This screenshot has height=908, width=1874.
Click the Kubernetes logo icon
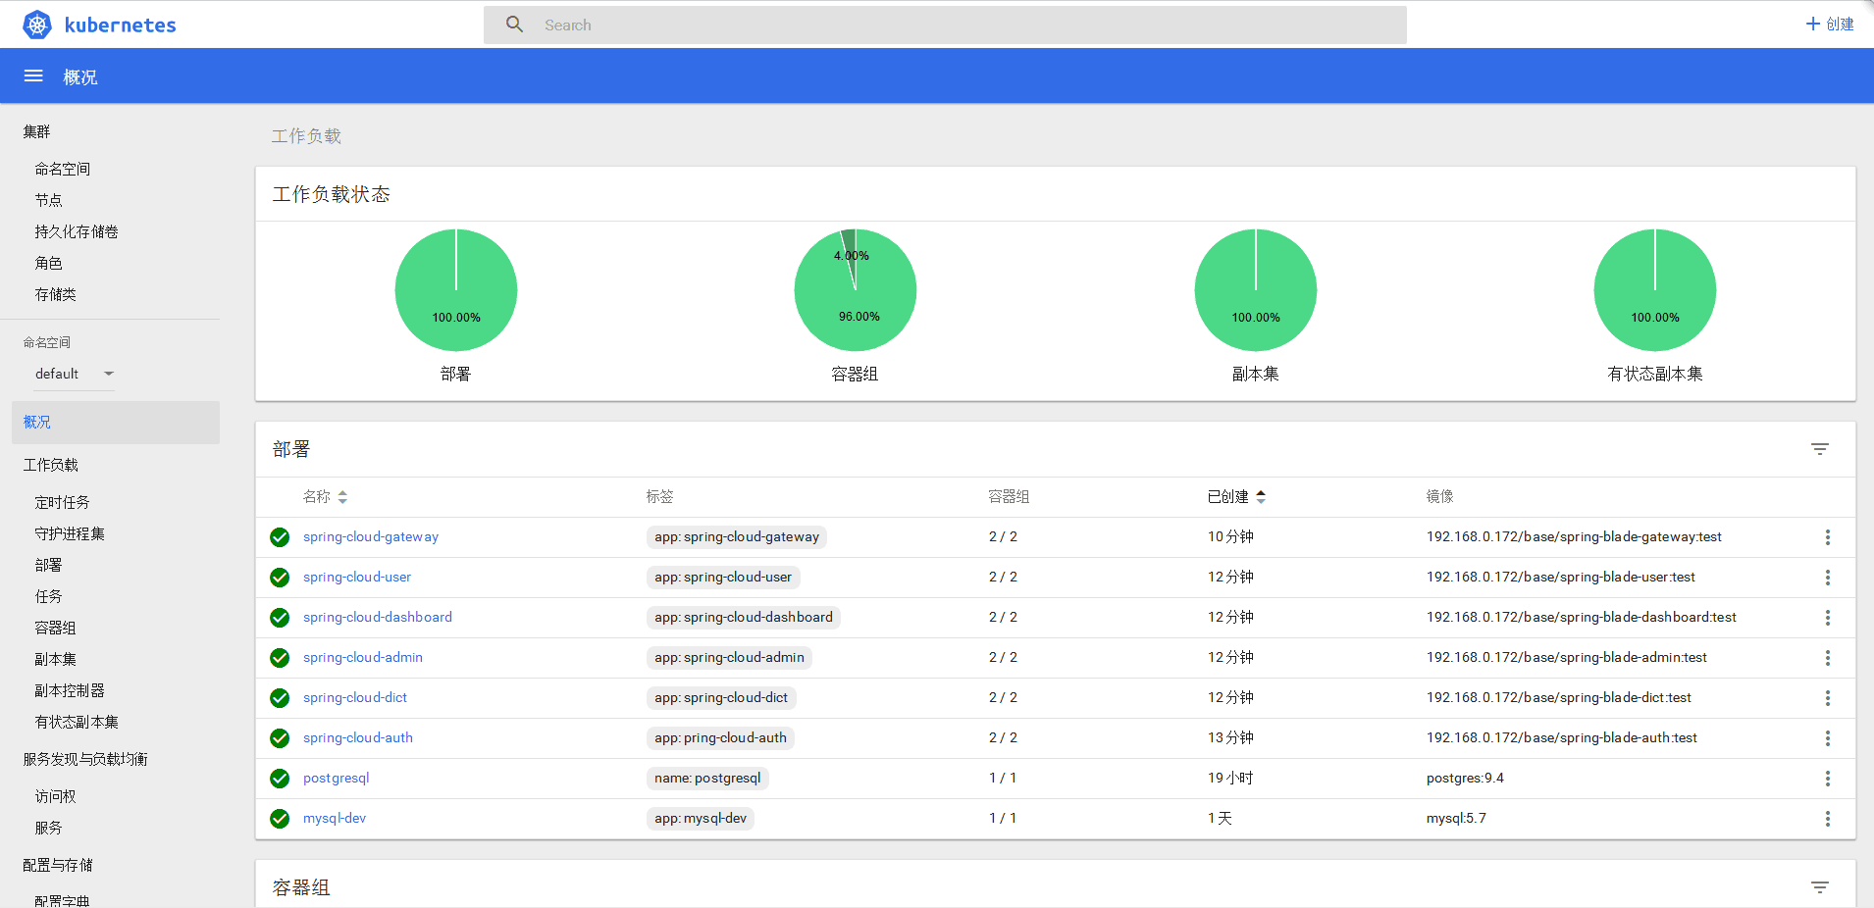(37, 25)
